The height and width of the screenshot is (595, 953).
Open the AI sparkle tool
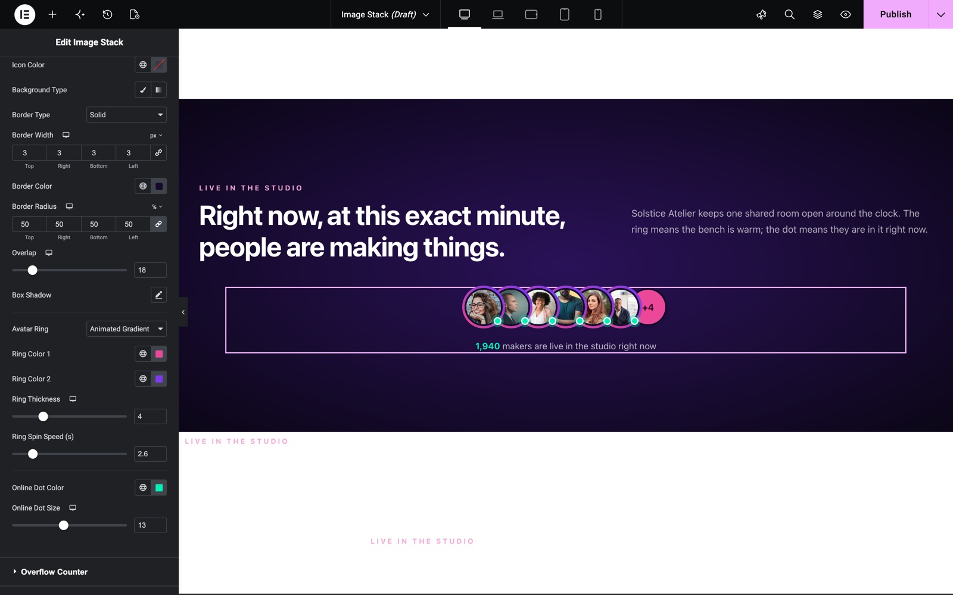pyautogui.click(x=80, y=14)
